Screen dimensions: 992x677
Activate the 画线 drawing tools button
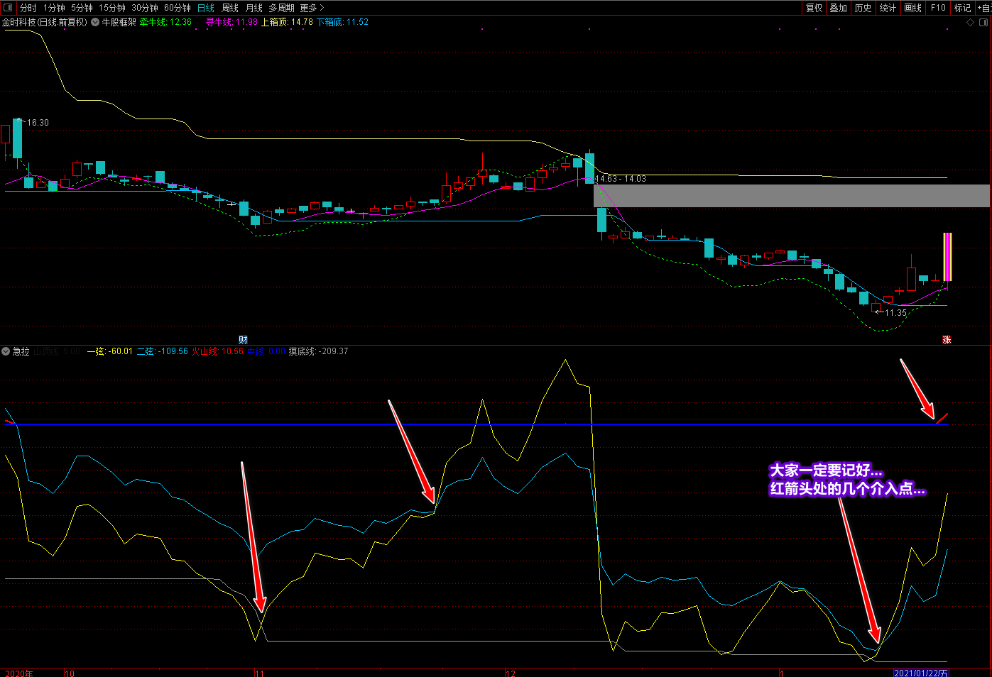pos(913,8)
